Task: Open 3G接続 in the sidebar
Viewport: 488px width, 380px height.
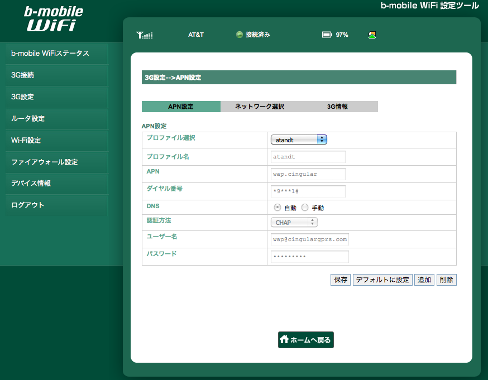Action: pyautogui.click(x=57, y=75)
